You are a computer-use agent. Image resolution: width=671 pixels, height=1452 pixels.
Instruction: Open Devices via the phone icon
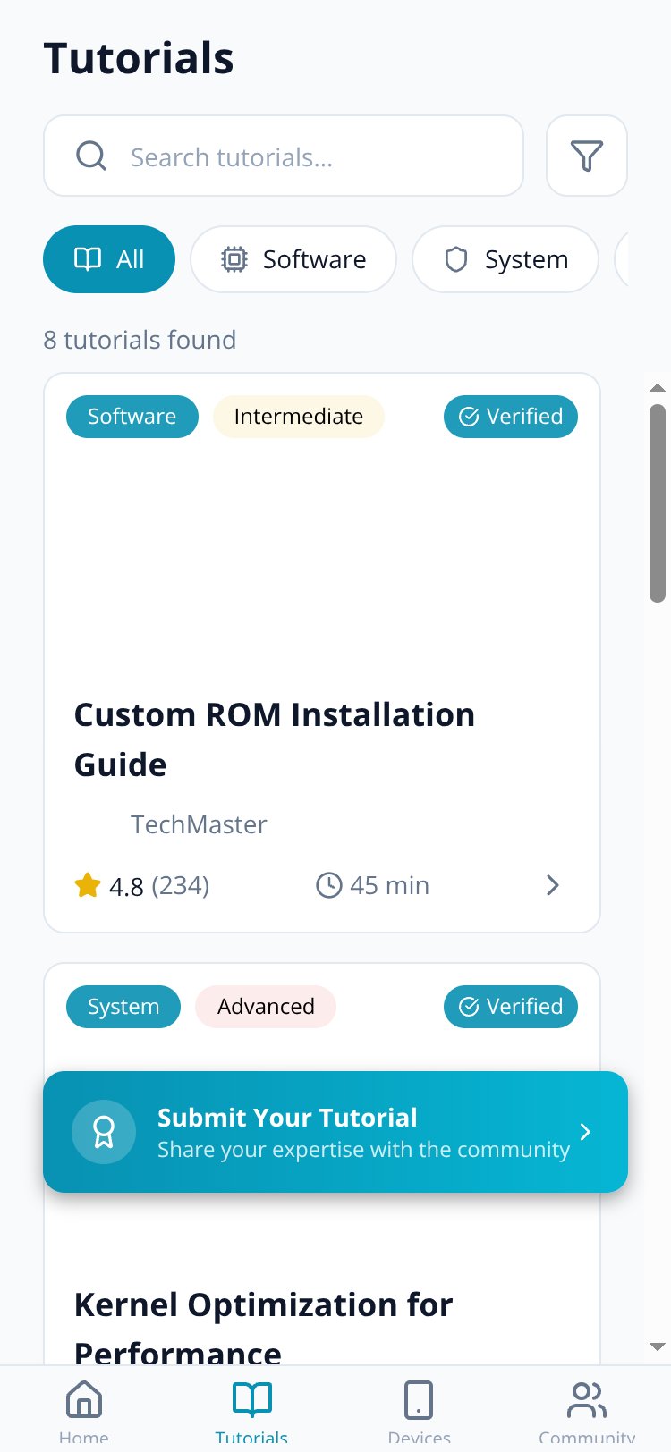click(x=419, y=1399)
